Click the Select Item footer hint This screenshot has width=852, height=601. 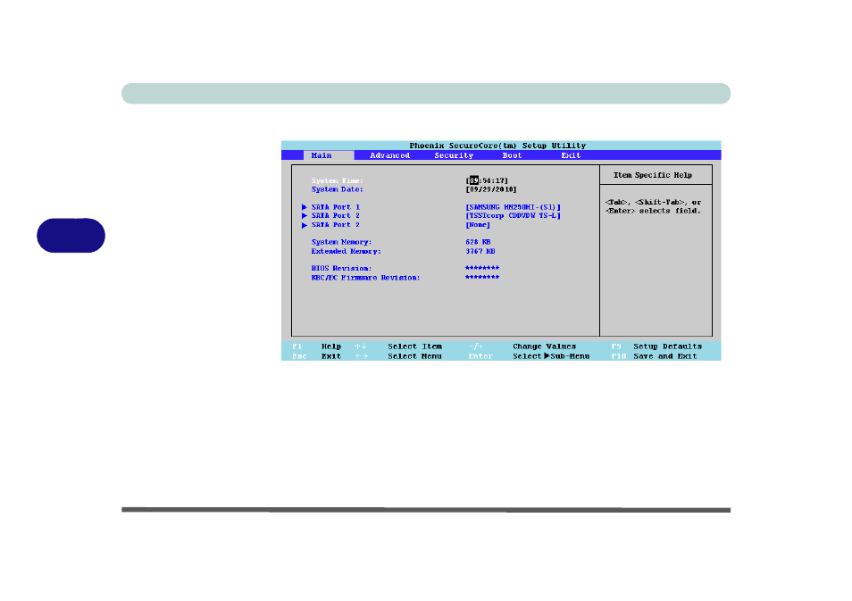pos(414,346)
